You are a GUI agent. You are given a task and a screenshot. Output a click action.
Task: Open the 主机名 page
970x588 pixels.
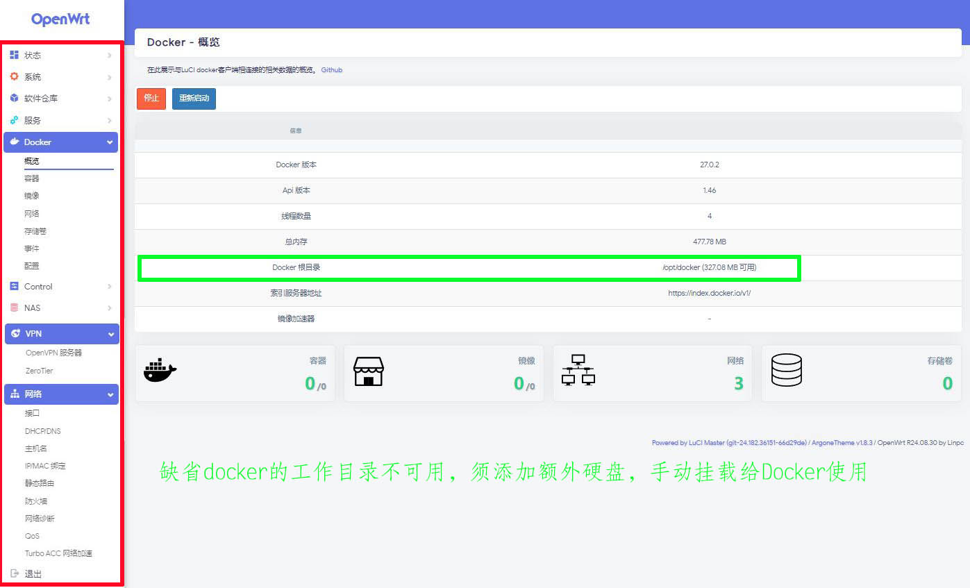[36, 448]
